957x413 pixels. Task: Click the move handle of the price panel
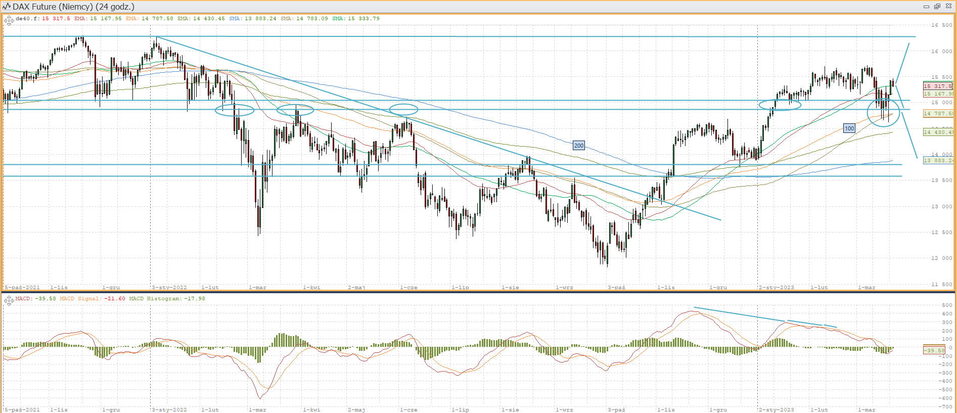tap(9, 21)
